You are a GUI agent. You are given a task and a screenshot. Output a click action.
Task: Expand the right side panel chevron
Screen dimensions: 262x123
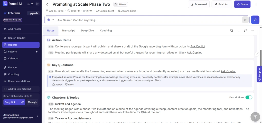[257, 54]
